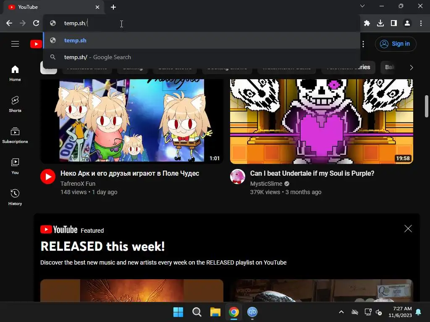Image resolution: width=430 pixels, height=322 pixels.
Task: Open 'Неко Арк и его друзья' video title
Action: pos(130,173)
